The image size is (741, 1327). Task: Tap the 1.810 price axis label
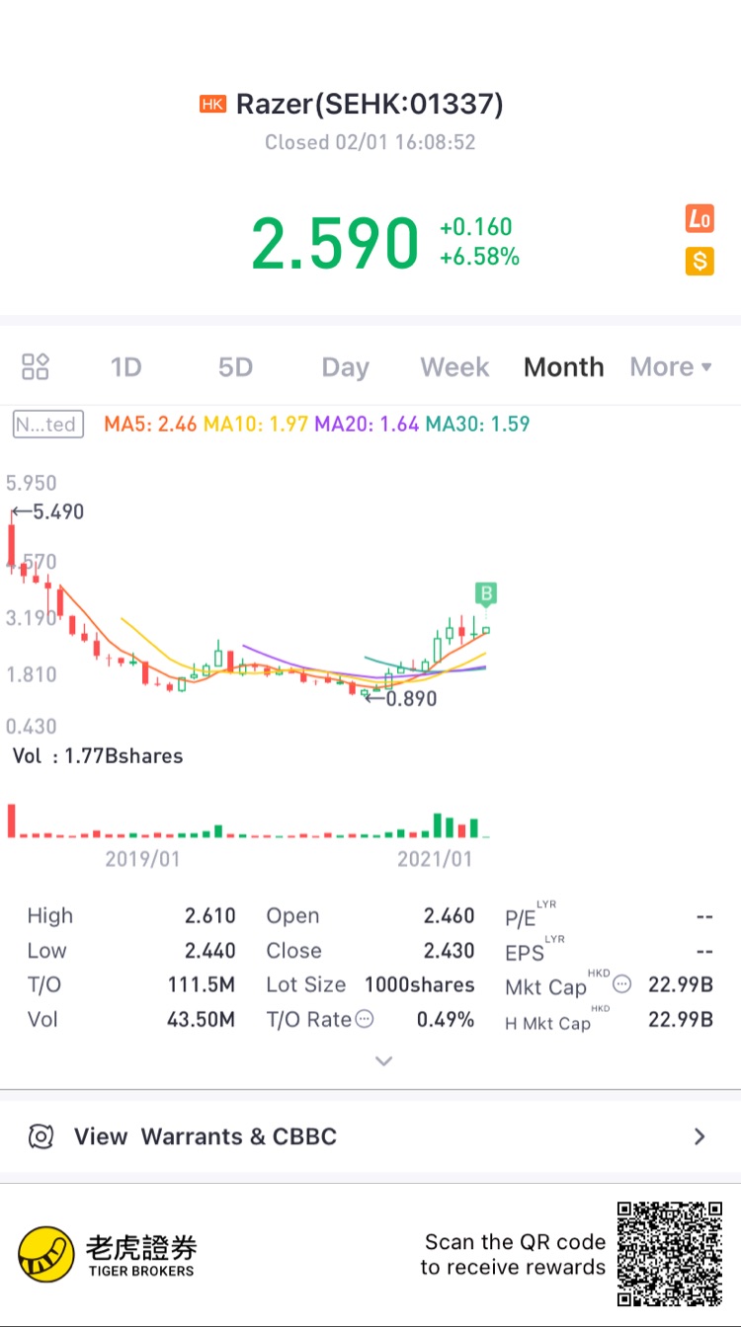click(x=32, y=674)
